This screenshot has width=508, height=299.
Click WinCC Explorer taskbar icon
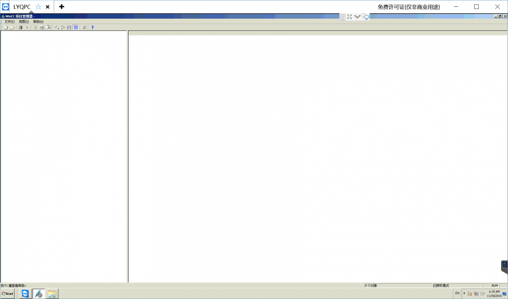point(38,294)
